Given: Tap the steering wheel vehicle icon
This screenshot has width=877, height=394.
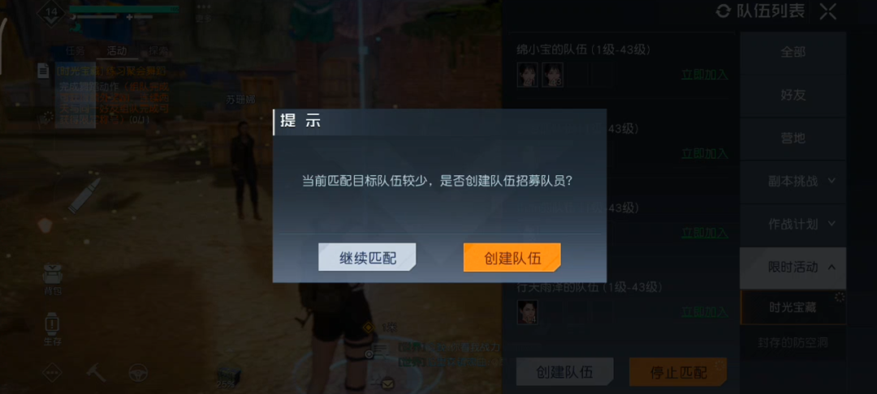Looking at the screenshot, I should point(138,372).
